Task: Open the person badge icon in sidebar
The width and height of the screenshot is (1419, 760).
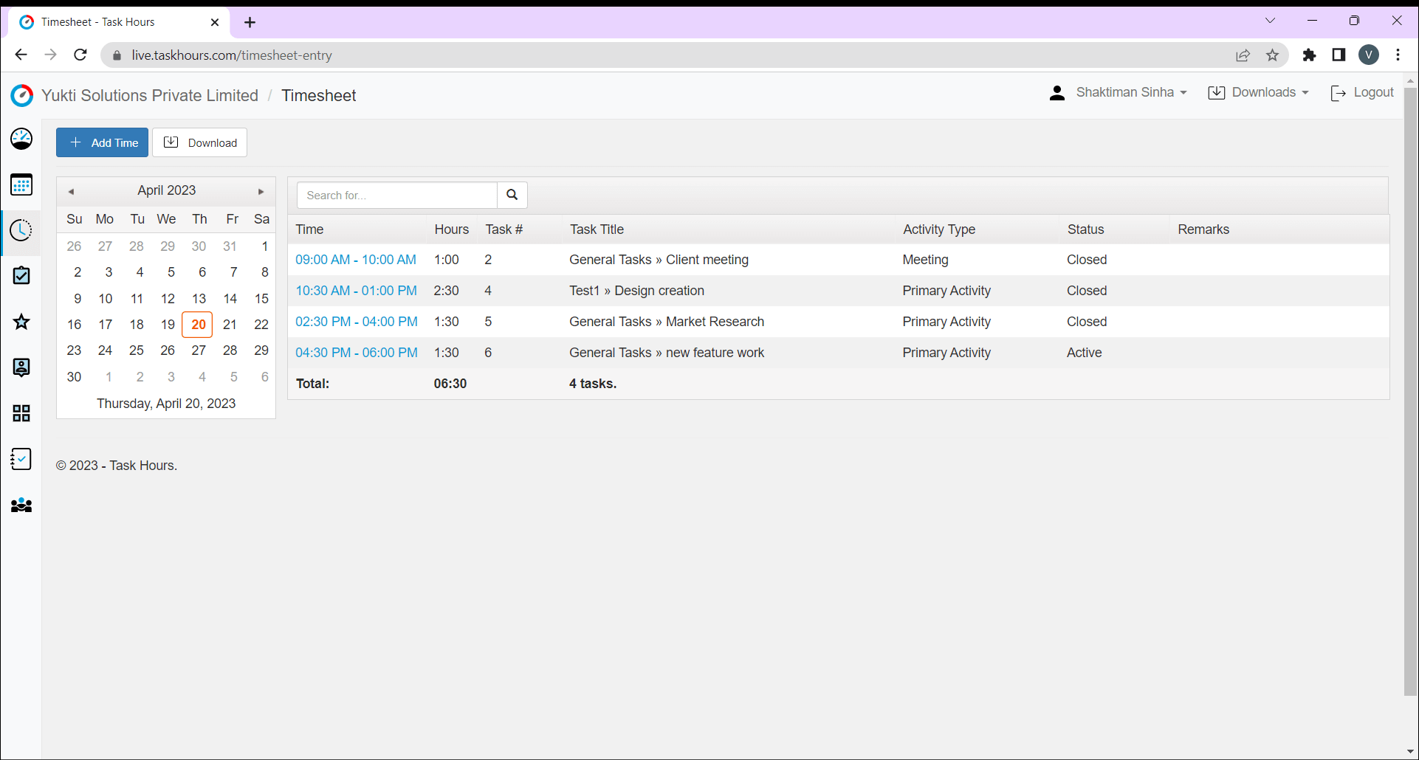Action: click(x=21, y=367)
